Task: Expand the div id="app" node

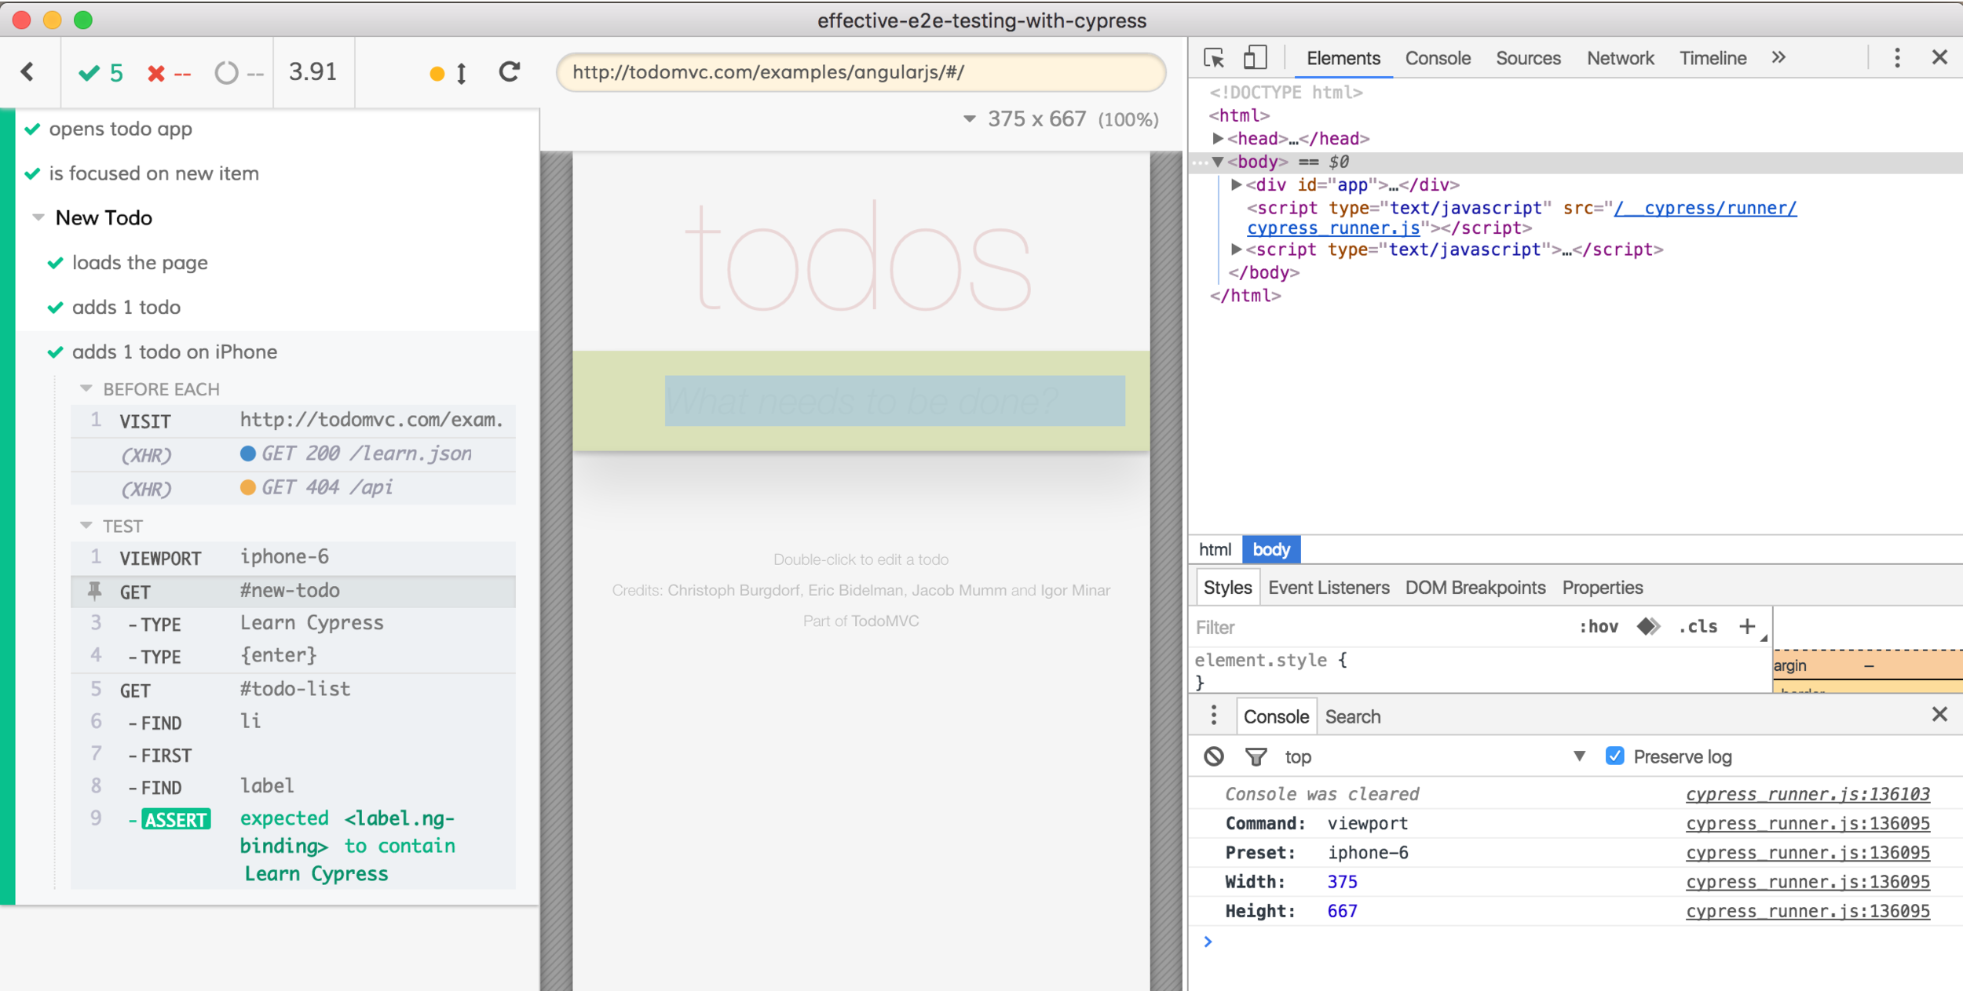Action: tap(1236, 185)
